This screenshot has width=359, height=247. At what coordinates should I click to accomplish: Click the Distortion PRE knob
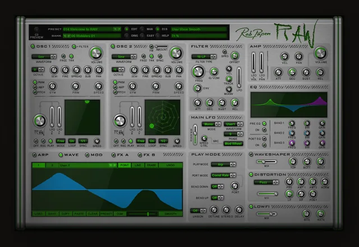pyautogui.click(x=289, y=182)
